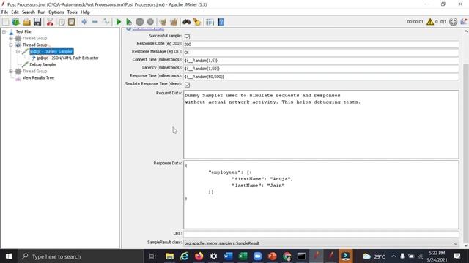469x263 pixels.
Task: Select the Test Plan tree item
Action: 24,31
